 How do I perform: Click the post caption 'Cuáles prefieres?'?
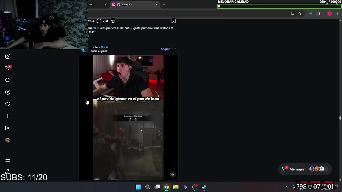click(108, 28)
